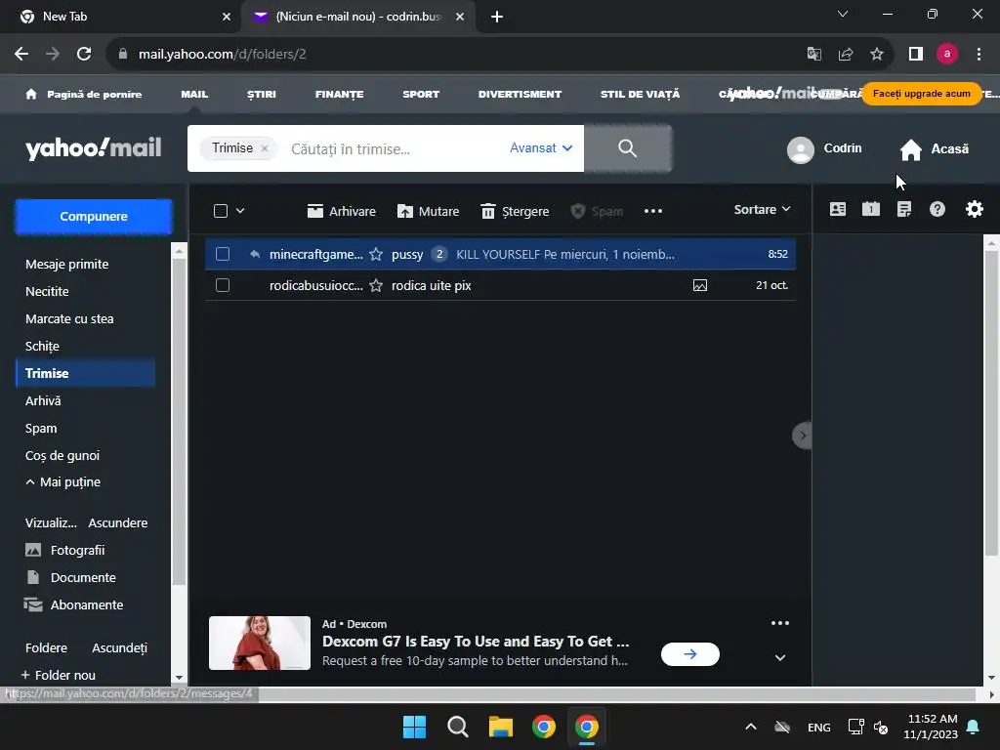Add a new folder with Folder nou

point(59,676)
